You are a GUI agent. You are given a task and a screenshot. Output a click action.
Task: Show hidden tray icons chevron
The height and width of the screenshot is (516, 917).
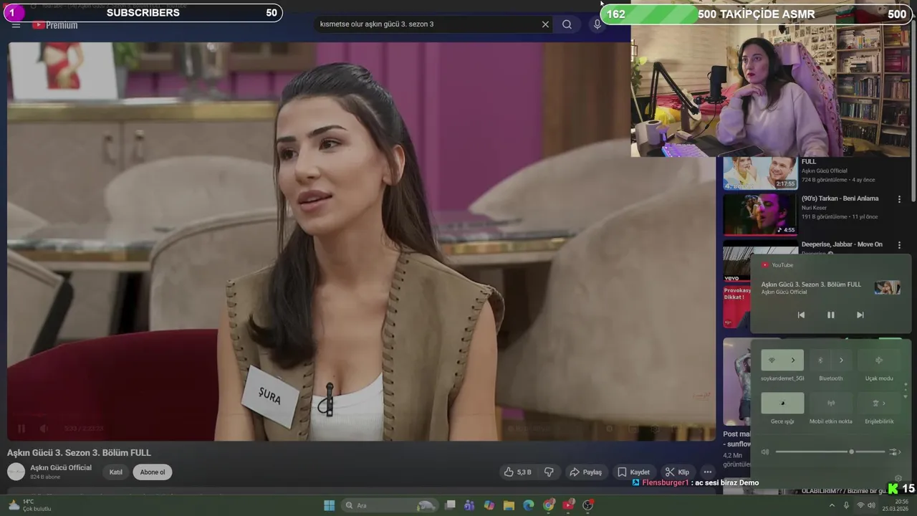[832, 505]
